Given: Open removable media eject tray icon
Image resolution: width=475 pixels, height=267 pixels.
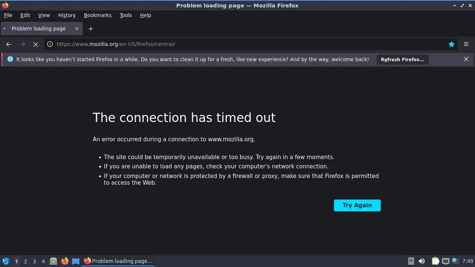Looking at the screenshot, I should point(411,261).
